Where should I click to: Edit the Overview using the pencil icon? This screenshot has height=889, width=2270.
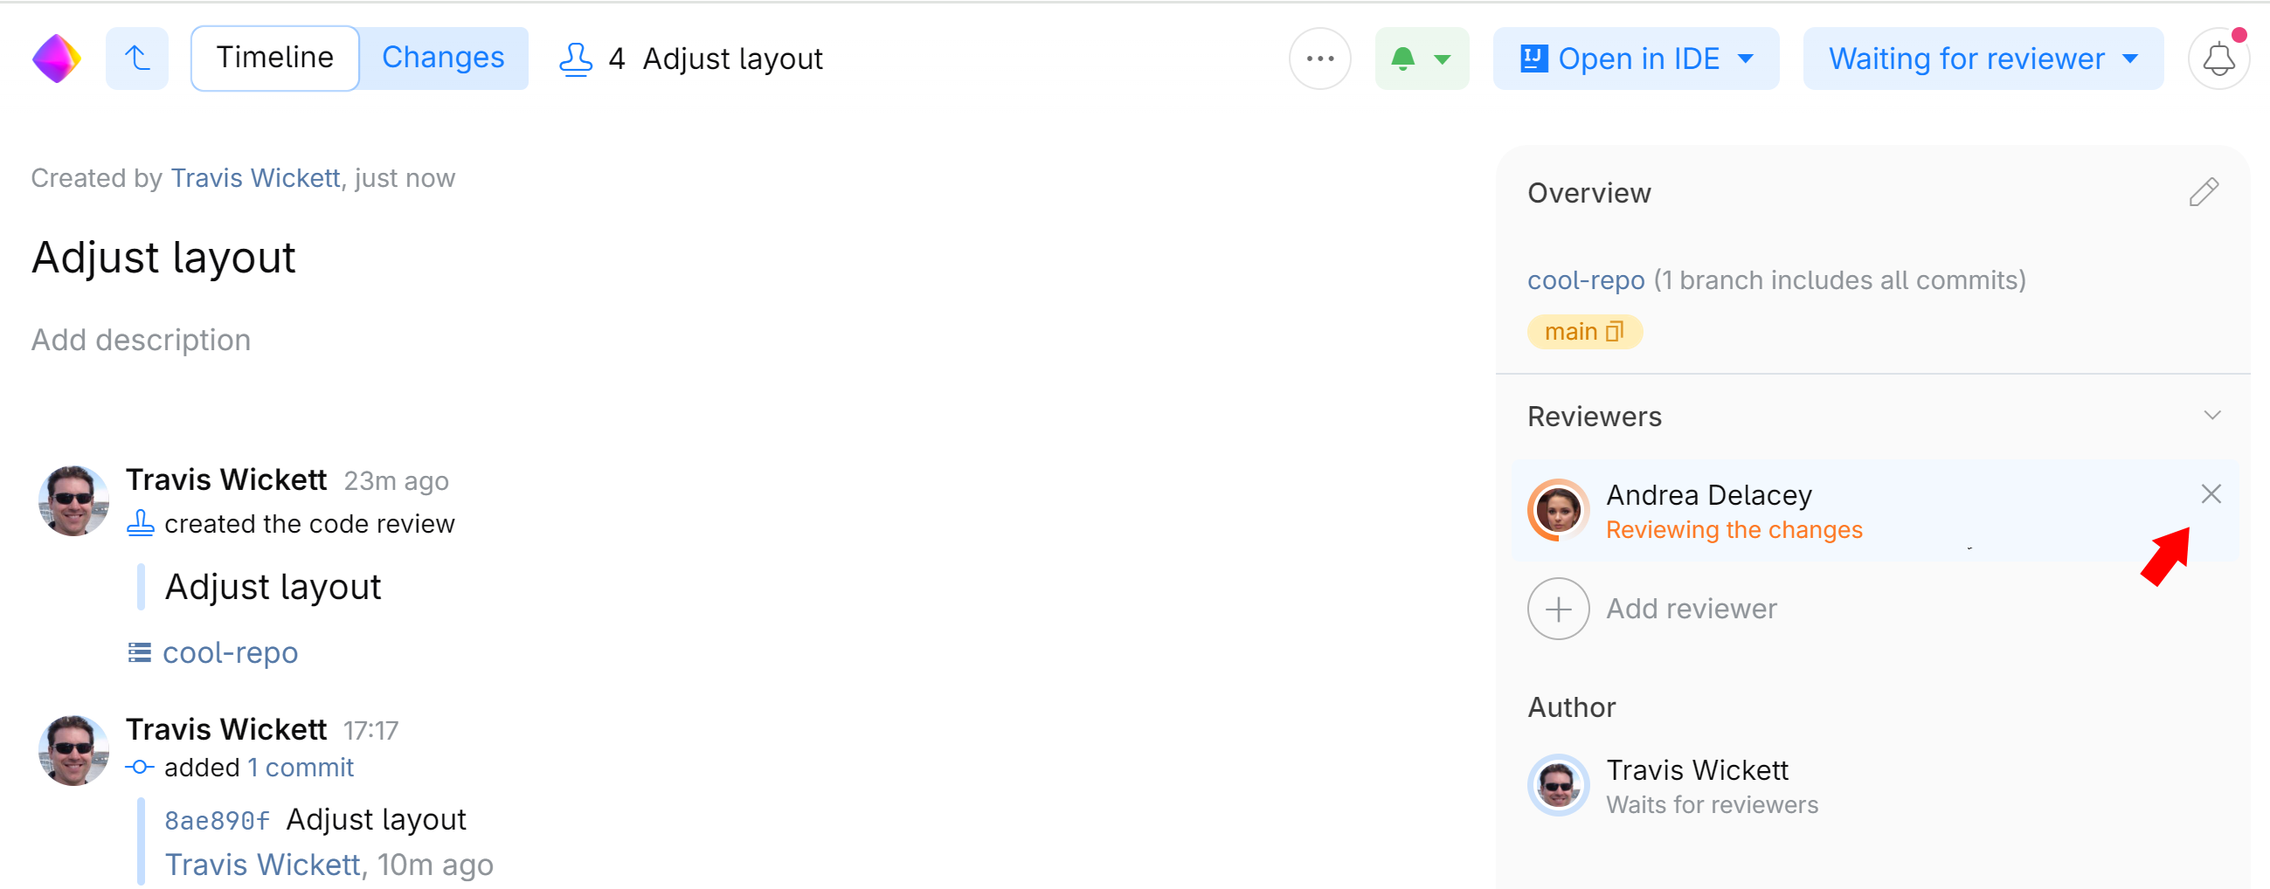2204,192
